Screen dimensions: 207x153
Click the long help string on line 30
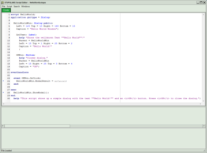[111, 98]
